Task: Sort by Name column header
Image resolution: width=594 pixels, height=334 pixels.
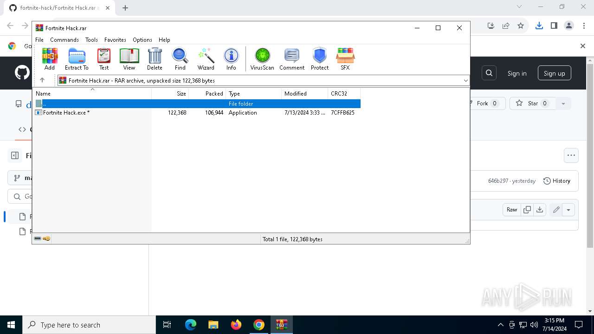Action: [x=92, y=93]
